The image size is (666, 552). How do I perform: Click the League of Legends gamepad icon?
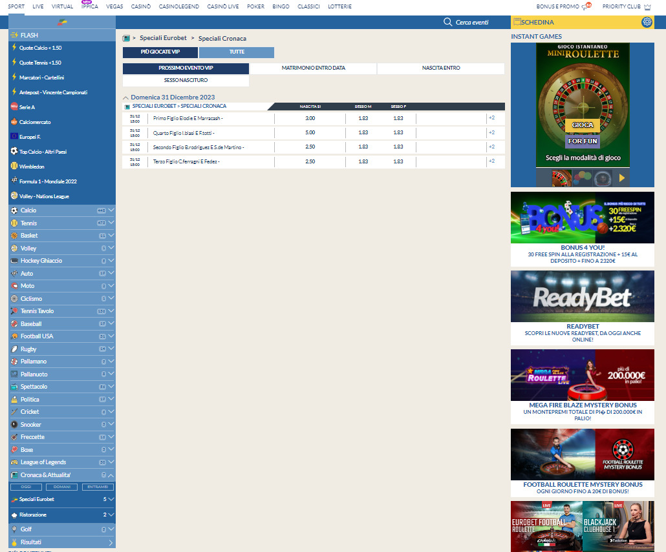[14, 462]
